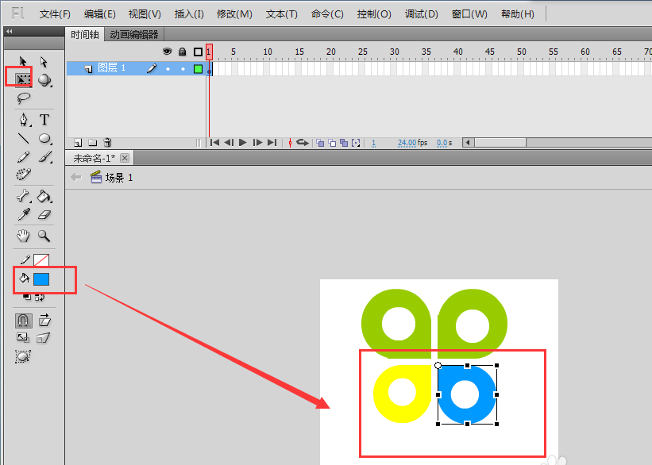Close the 未命名-1* document tab
This screenshot has width=652, height=465.
(125, 158)
